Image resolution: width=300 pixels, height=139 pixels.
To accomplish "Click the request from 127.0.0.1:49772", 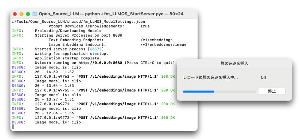I will [x=105, y=118].
